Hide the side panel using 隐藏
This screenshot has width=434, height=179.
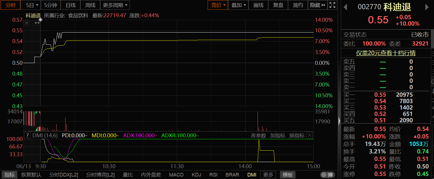(x=318, y=5)
